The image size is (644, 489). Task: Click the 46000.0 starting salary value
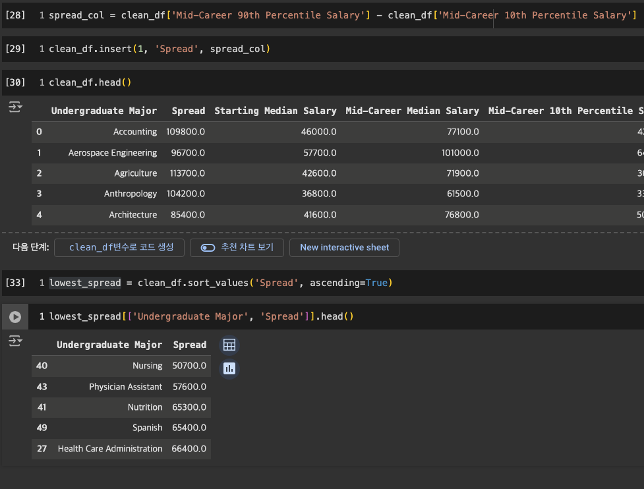[x=319, y=132]
